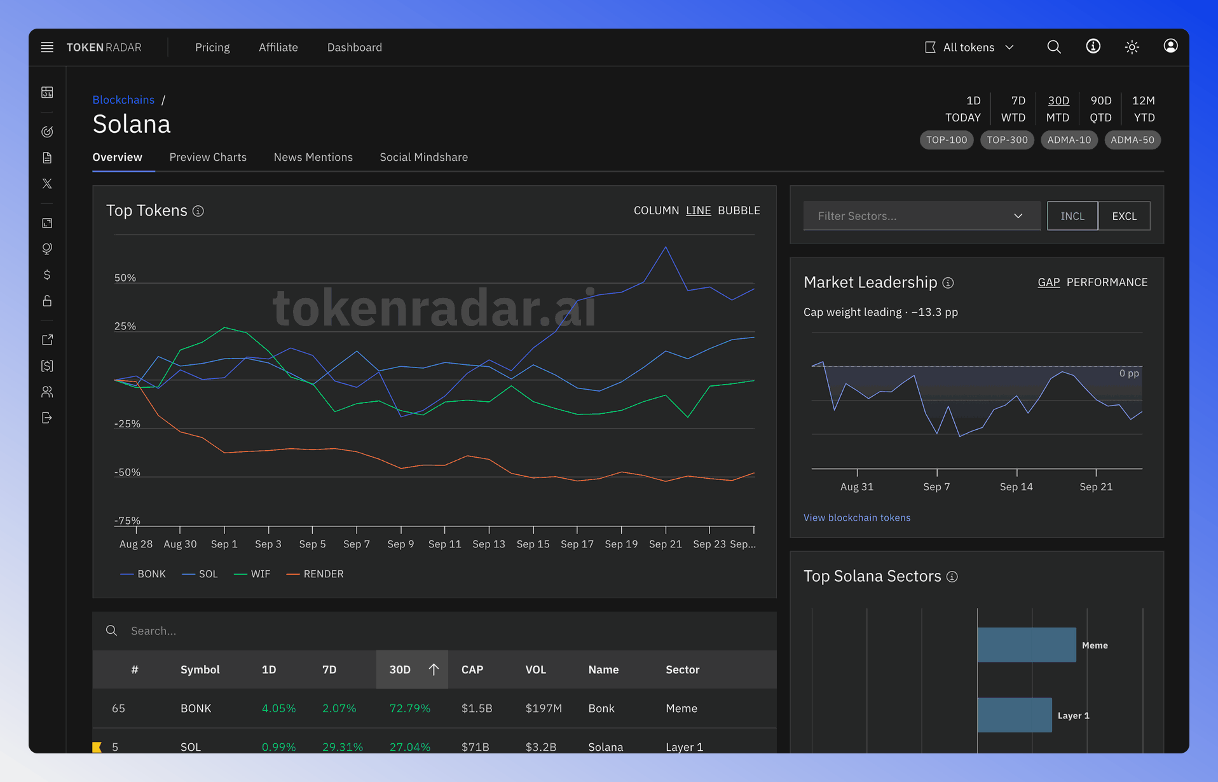Toggle the ADMA-10 filter chip

[x=1069, y=140]
